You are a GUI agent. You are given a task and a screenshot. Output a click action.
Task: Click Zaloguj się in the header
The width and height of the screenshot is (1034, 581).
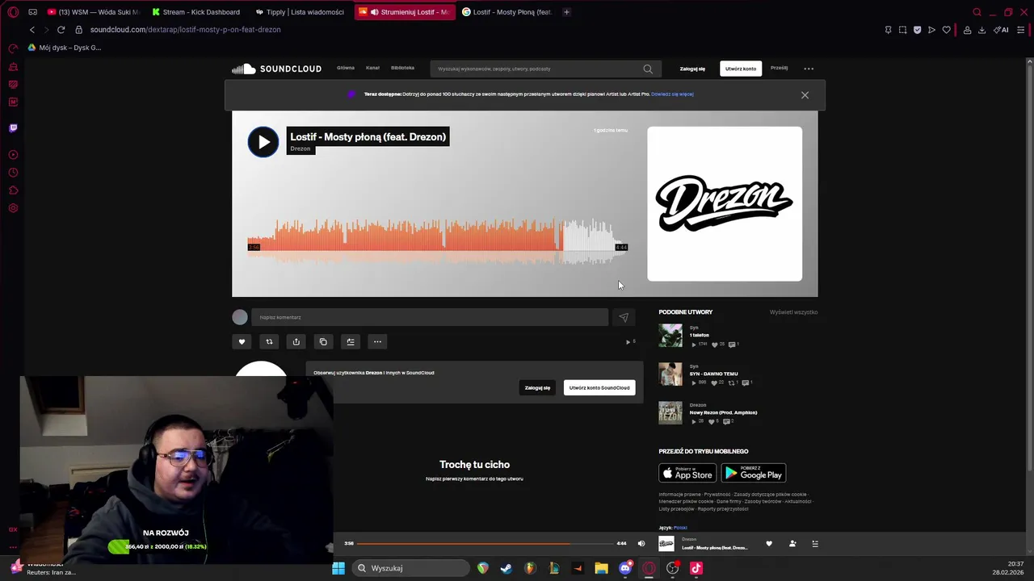[692, 69]
